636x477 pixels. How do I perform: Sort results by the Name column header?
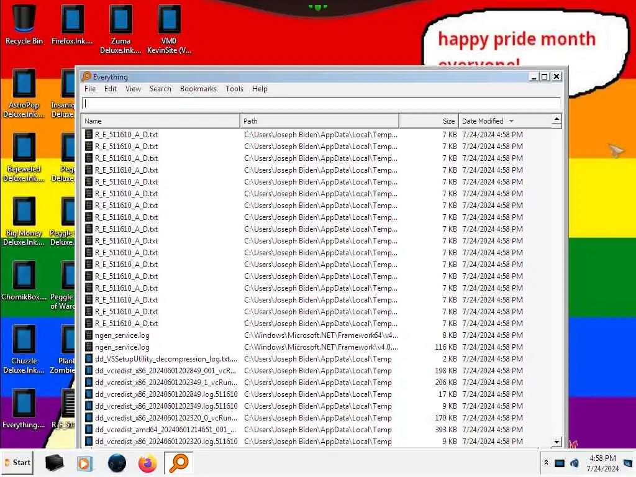161,121
